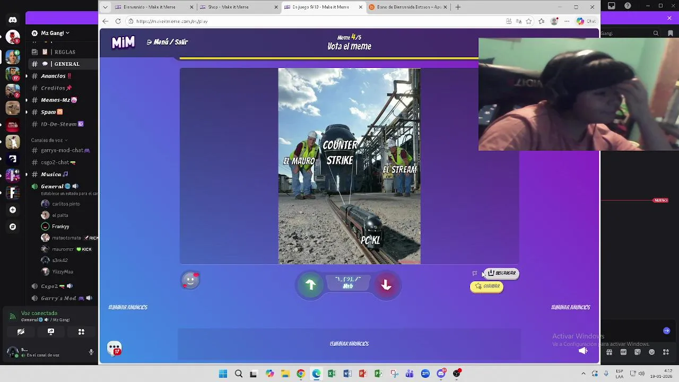Screen dimensions: 679x382
Task: Click Eliminar Anuncios link on the left
Action: pos(128,307)
